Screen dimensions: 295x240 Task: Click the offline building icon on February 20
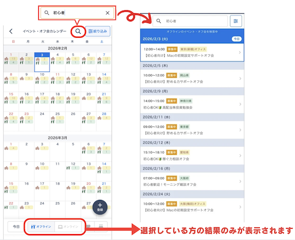pyautogui.click(x=84, y=98)
